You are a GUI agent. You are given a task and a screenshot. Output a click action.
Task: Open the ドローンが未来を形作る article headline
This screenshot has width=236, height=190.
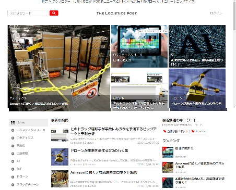coord(99,150)
